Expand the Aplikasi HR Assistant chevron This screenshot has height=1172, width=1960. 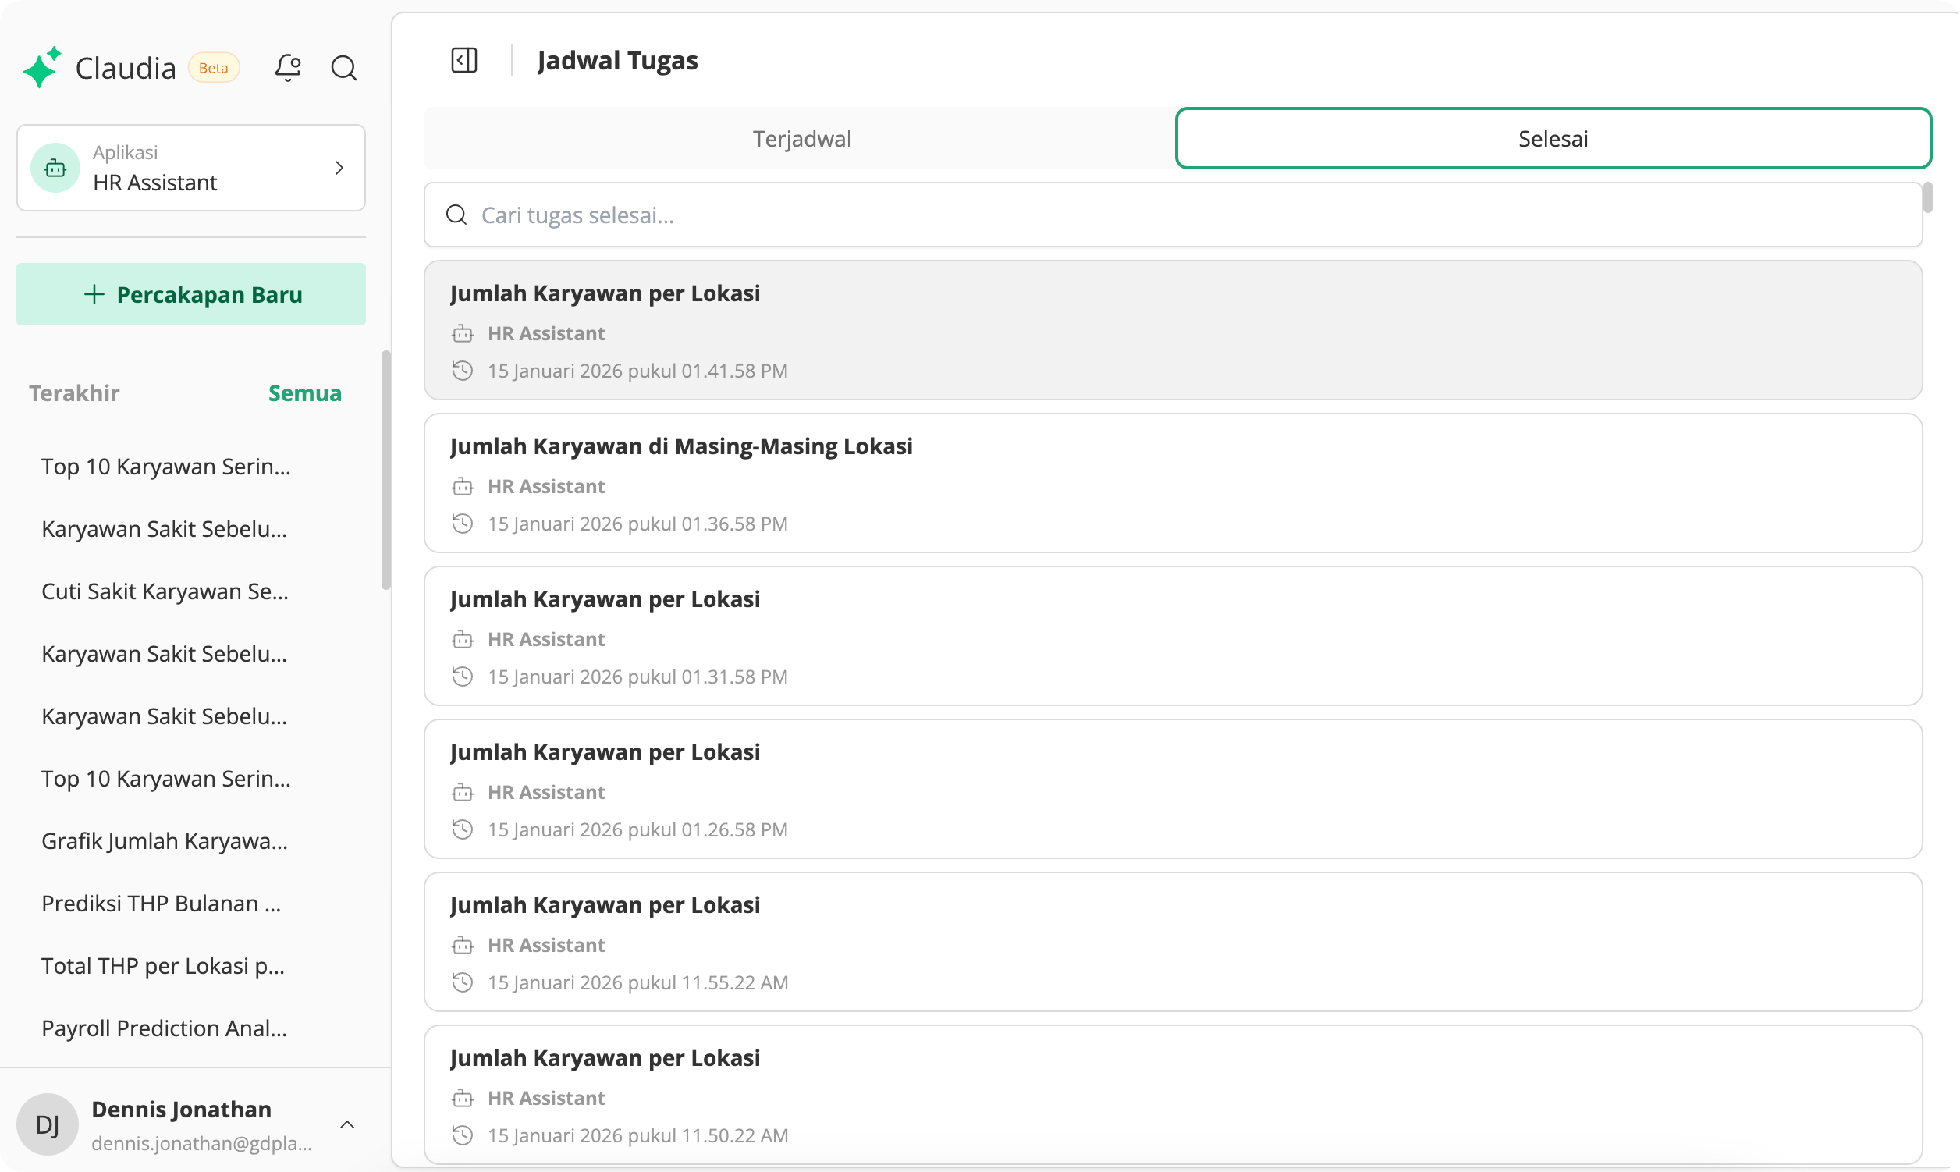pos(339,168)
